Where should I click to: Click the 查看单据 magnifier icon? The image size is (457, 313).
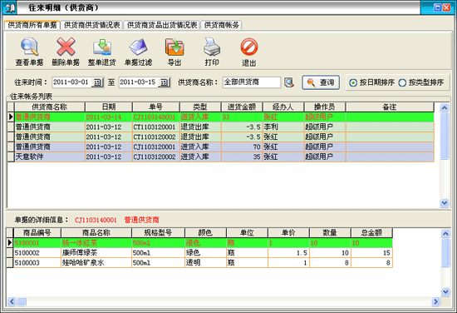point(29,47)
